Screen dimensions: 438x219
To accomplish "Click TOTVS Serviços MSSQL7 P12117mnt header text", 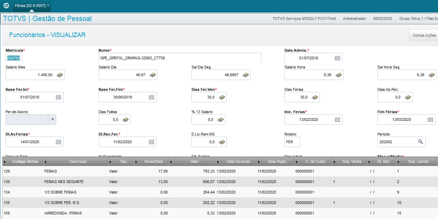I will click(x=303, y=19).
